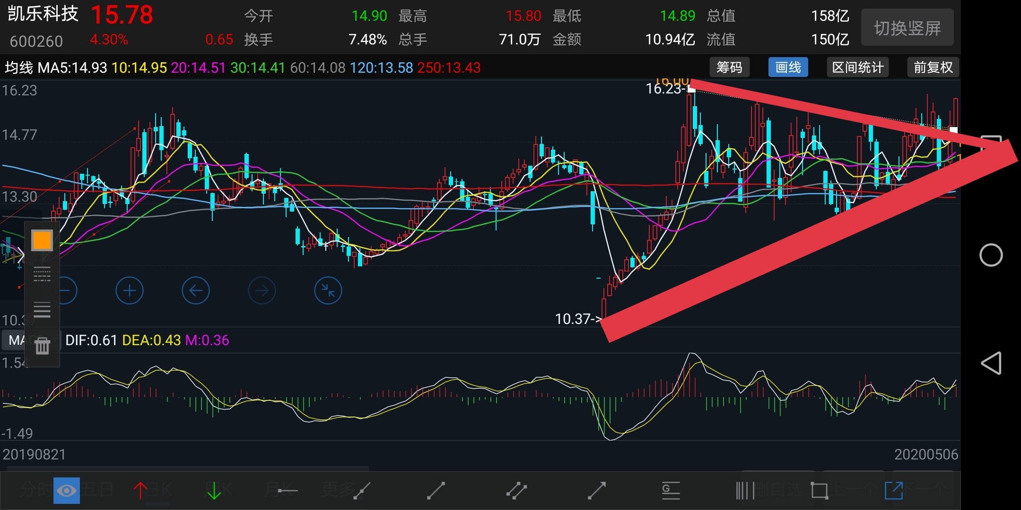The image size is (1021, 510).
Task: Tap the MA5:14.93 moving average label
Action: [72, 68]
